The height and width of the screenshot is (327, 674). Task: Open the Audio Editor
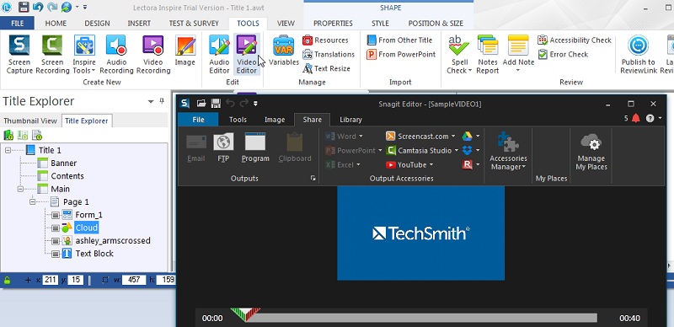click(219, 54)
